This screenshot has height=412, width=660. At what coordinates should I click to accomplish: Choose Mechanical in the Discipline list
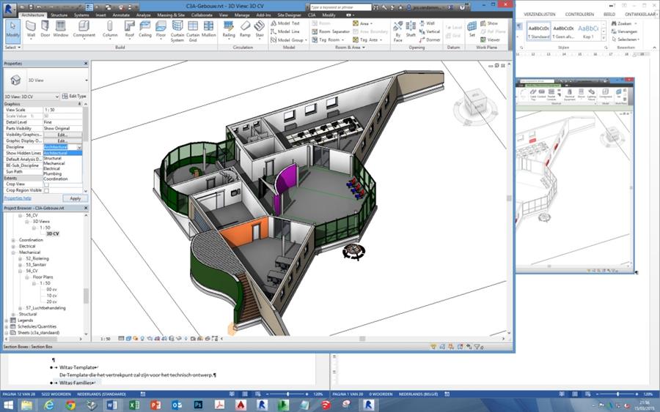[54, 163]
